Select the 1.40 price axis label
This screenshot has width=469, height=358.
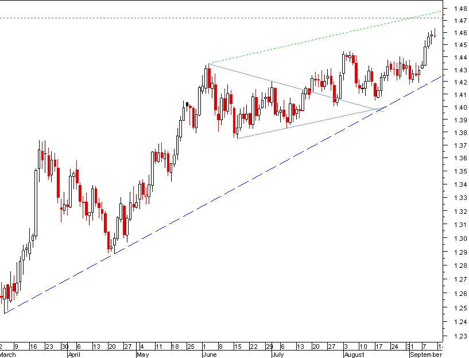pyautogui.click(x=460, y=107)
